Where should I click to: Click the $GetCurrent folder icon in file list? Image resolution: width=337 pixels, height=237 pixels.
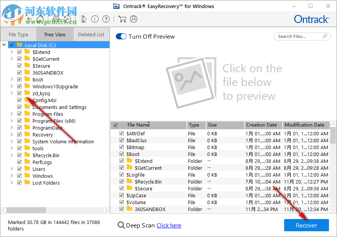tap(129, 168)
